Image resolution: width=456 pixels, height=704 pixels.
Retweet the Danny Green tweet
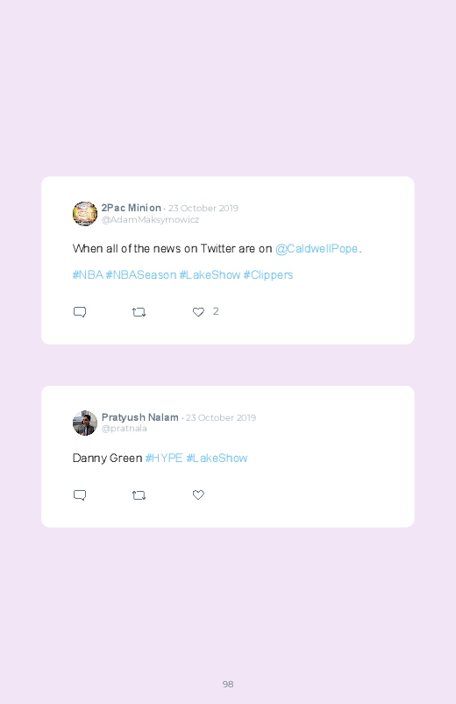139,495
